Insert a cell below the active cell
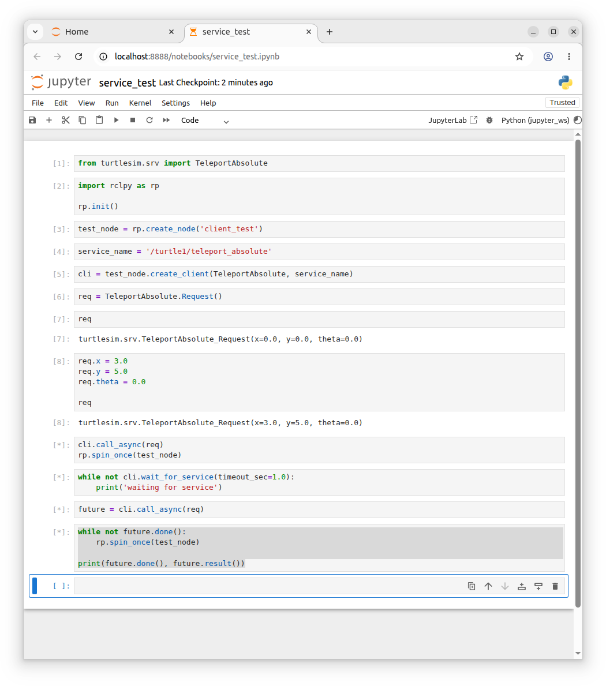This screenshot has height=686, width=606. pos(538,586)
